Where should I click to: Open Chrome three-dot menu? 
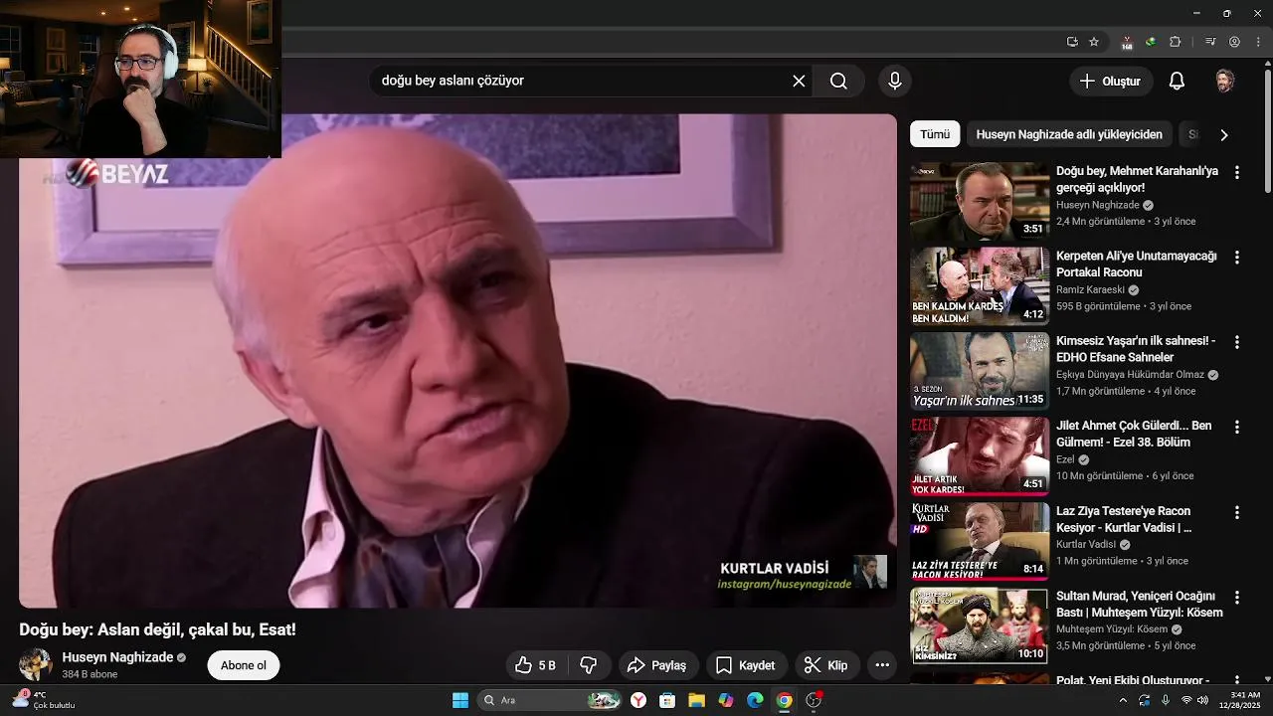1258,42
